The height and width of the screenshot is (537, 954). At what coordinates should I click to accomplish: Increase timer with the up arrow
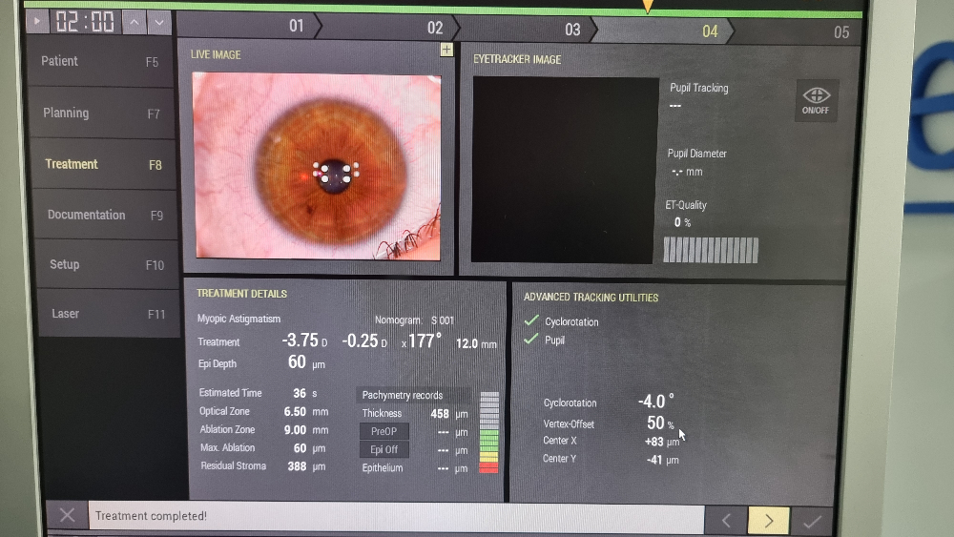[135, 23]
